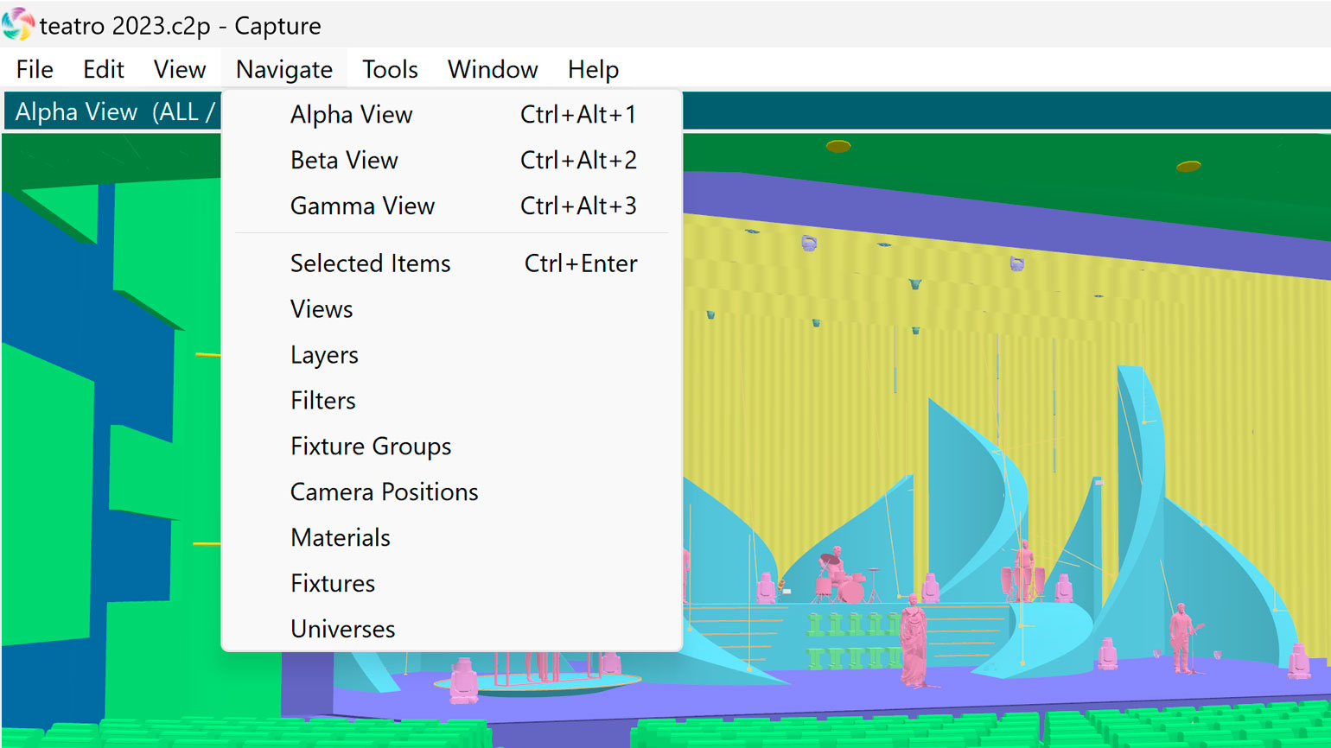Viewport: 1331px width, 748px height.
Task: Choose Alpha View from Navigate menu
Action: [351, 115]
